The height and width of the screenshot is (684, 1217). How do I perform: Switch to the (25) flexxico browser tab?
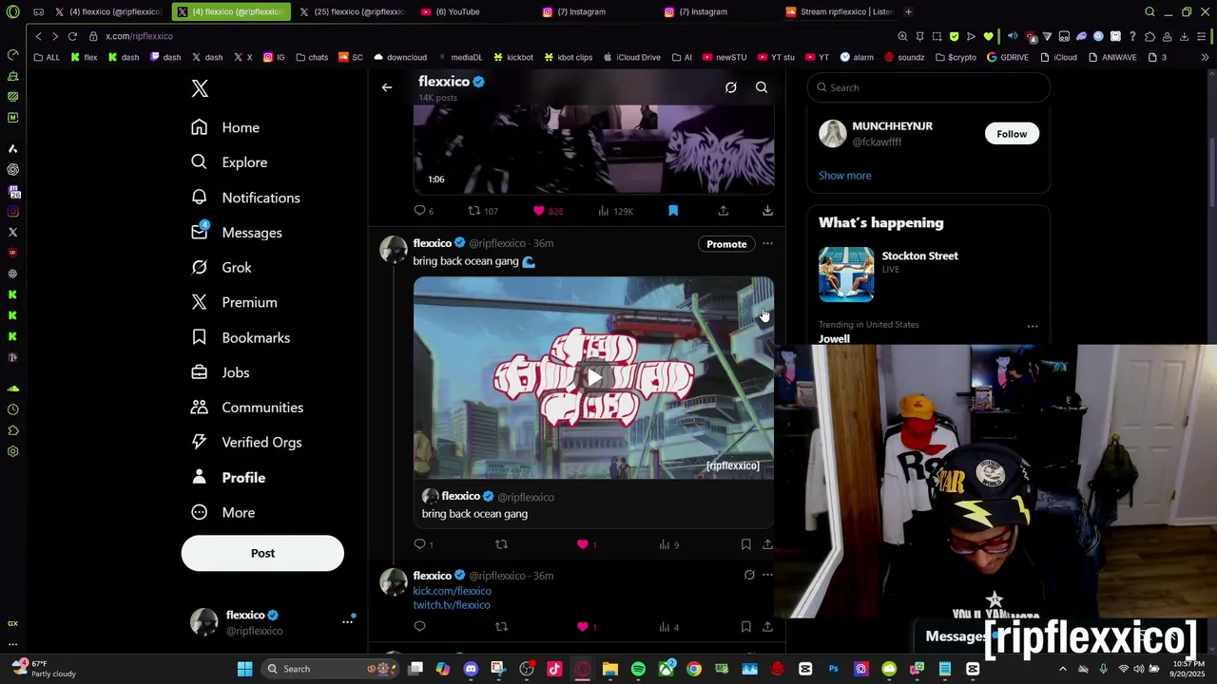[x=353, y=11]
